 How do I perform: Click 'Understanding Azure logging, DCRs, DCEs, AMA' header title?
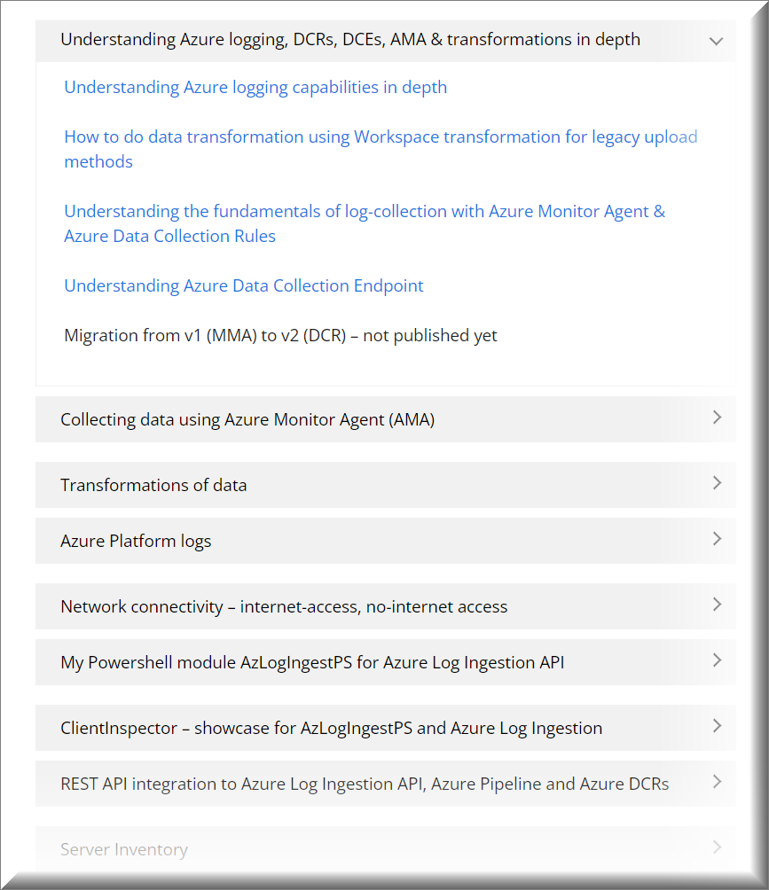[350, 40]
